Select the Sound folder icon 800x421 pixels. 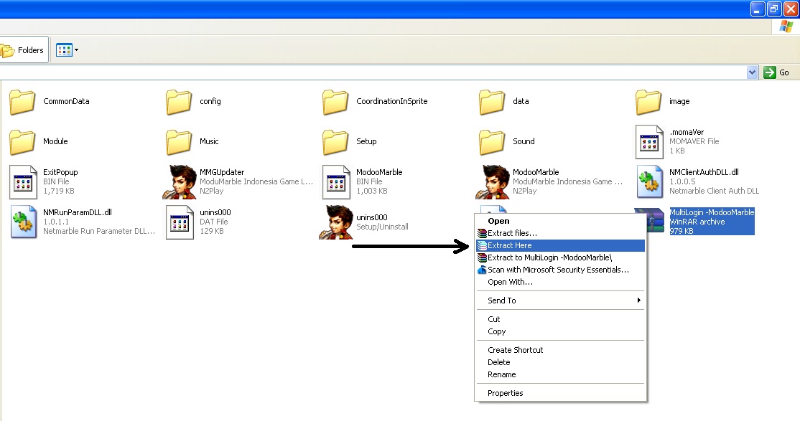coord(493,142)
